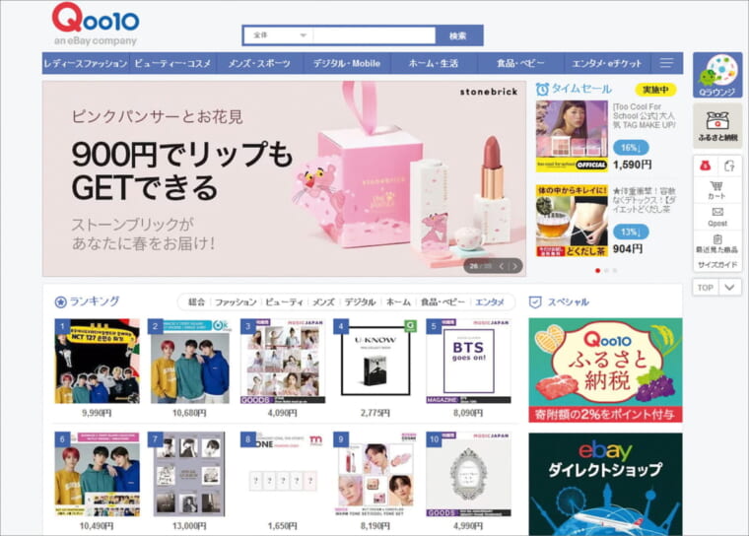Expand the down chevron beside TOP
The width and height of the screenshot is (749, 536).
(x=730, y=288)
